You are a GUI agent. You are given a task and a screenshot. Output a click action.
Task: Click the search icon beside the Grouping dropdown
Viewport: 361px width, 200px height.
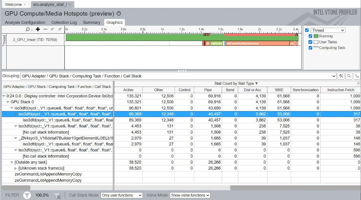pos(349,76)
